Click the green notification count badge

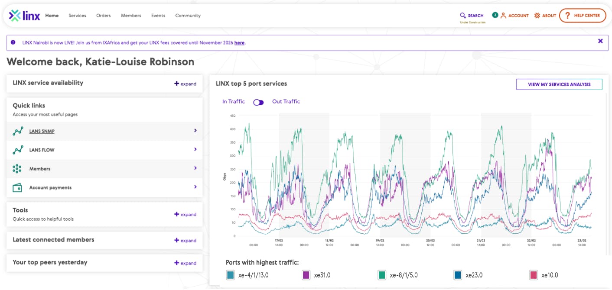click(495, 15)
